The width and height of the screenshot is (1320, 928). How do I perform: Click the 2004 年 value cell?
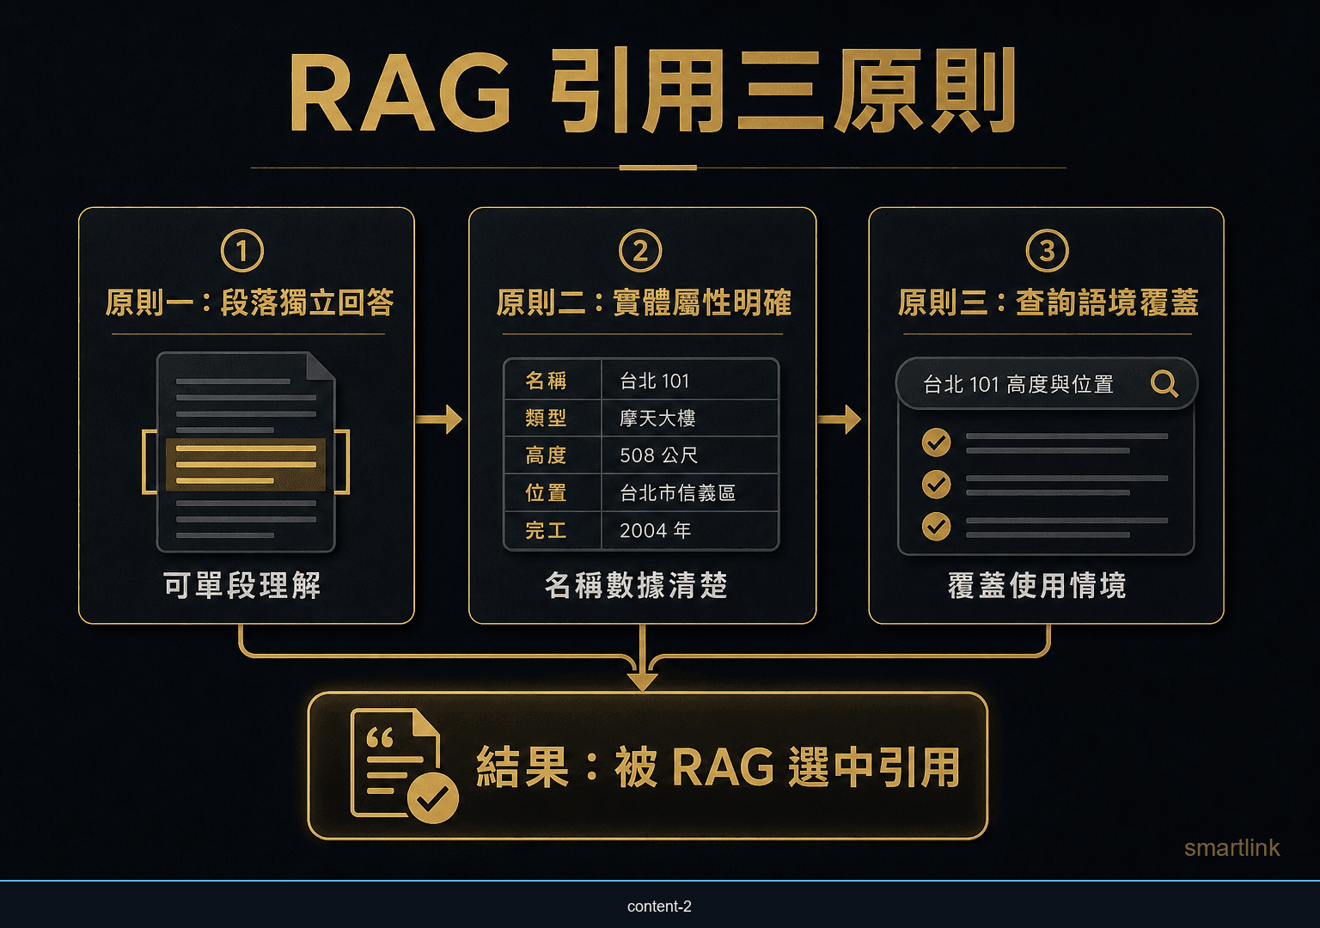point(689,530)
